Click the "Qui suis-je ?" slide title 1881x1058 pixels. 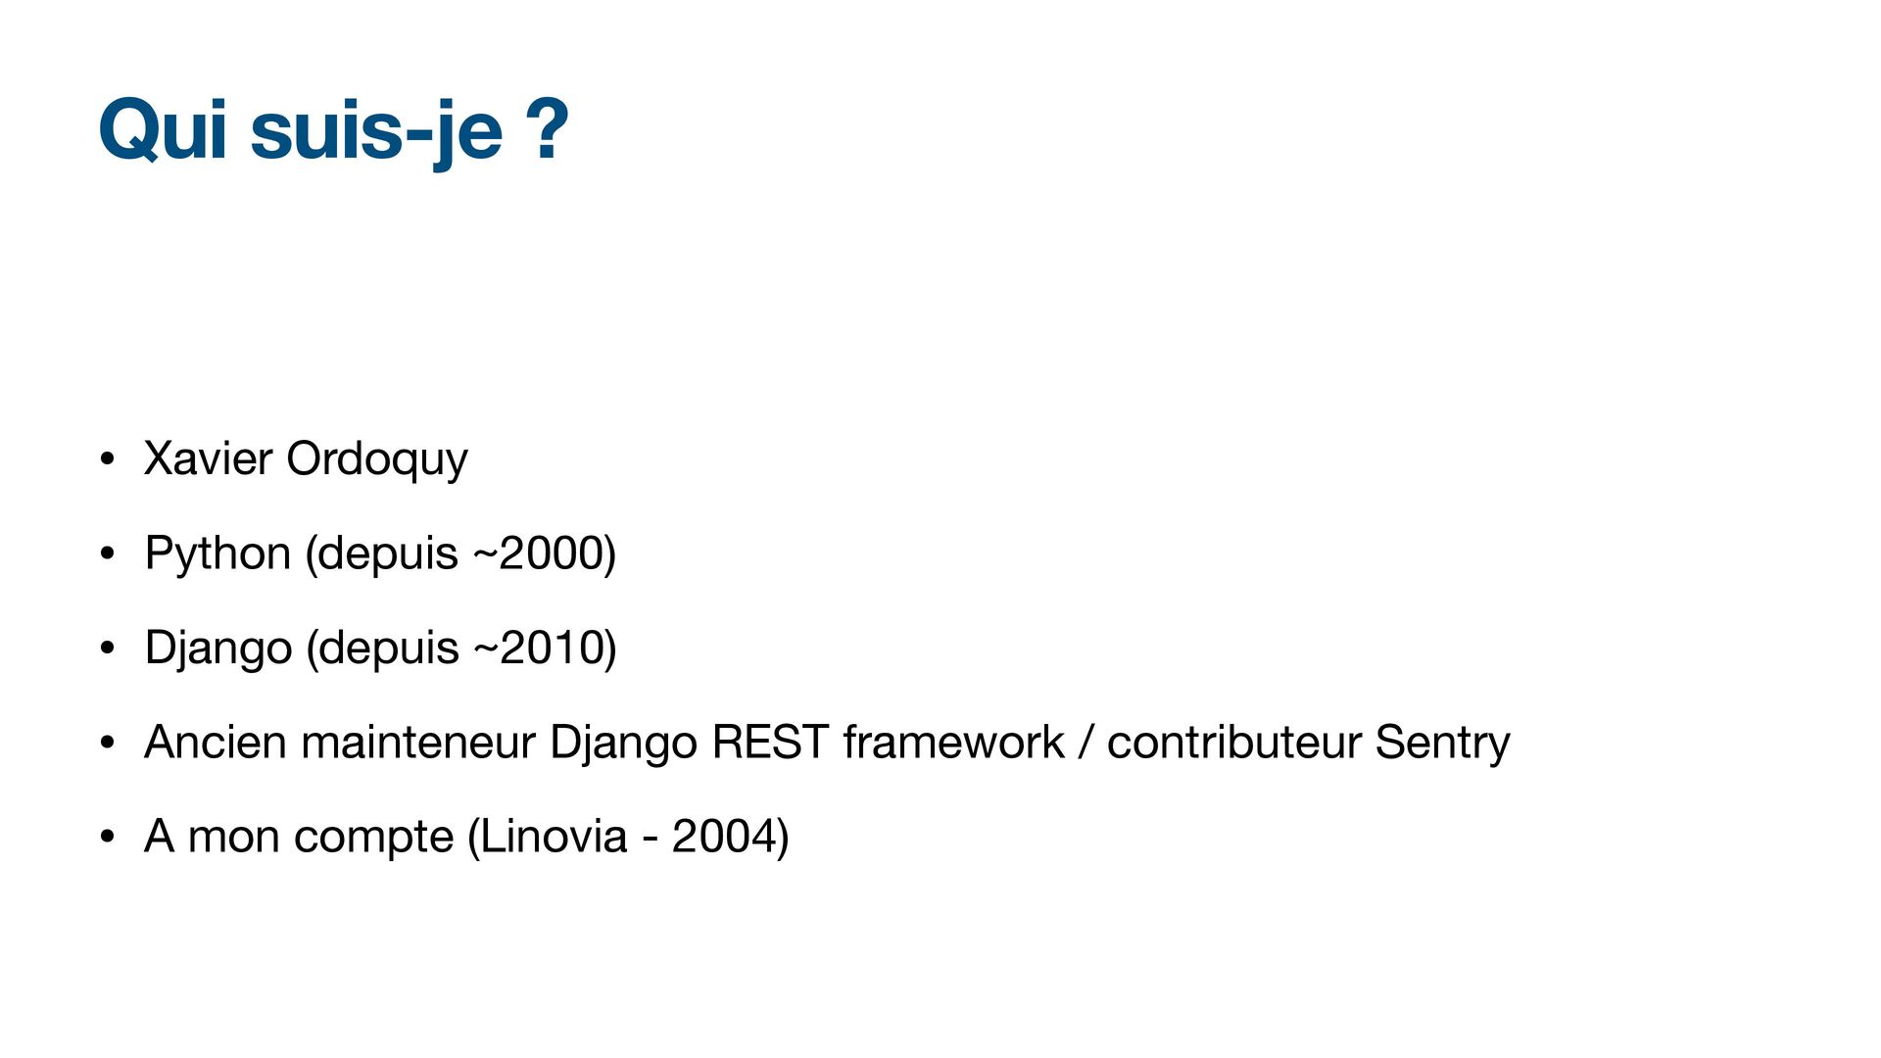[x=333, y=129]
